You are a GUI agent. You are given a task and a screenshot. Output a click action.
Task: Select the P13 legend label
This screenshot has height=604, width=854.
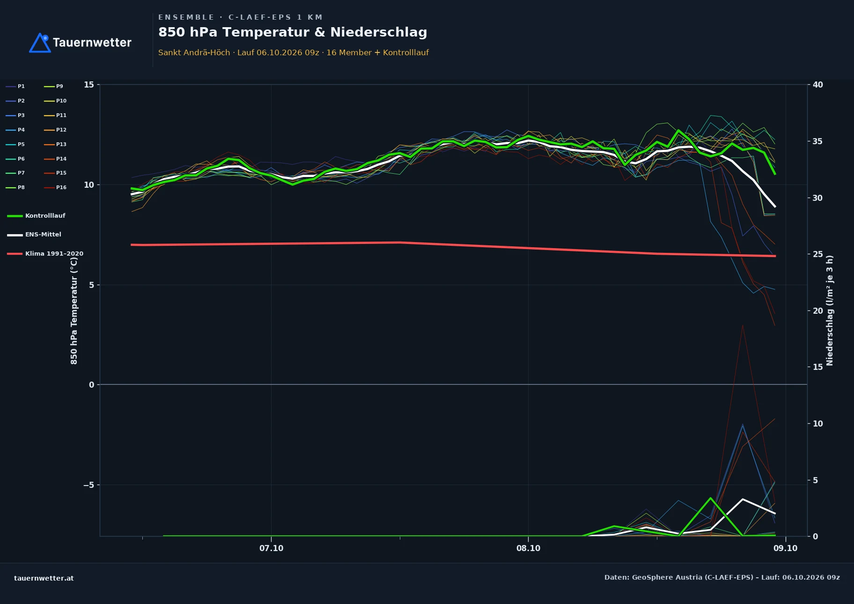(61, 144)
